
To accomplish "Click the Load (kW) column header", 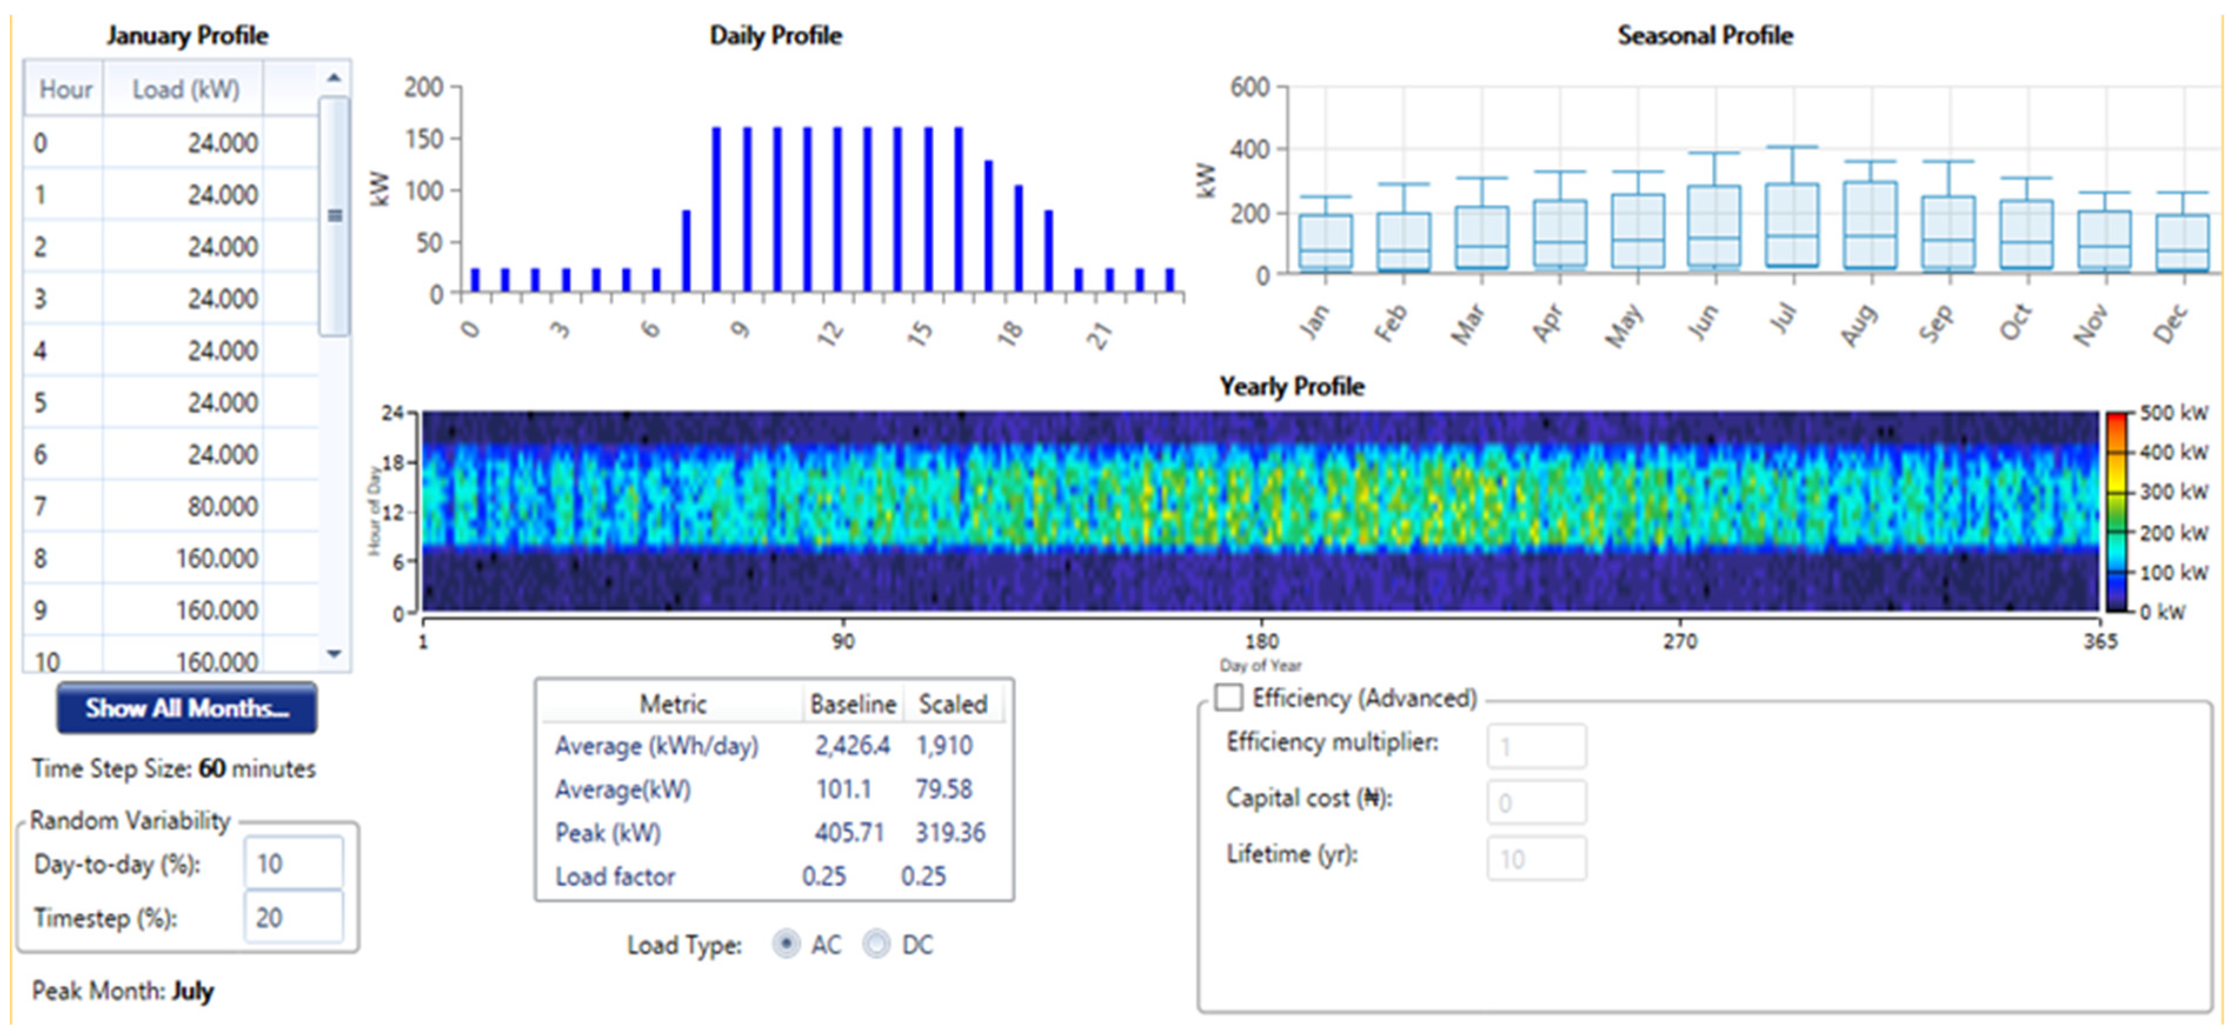I will point(184,89).
